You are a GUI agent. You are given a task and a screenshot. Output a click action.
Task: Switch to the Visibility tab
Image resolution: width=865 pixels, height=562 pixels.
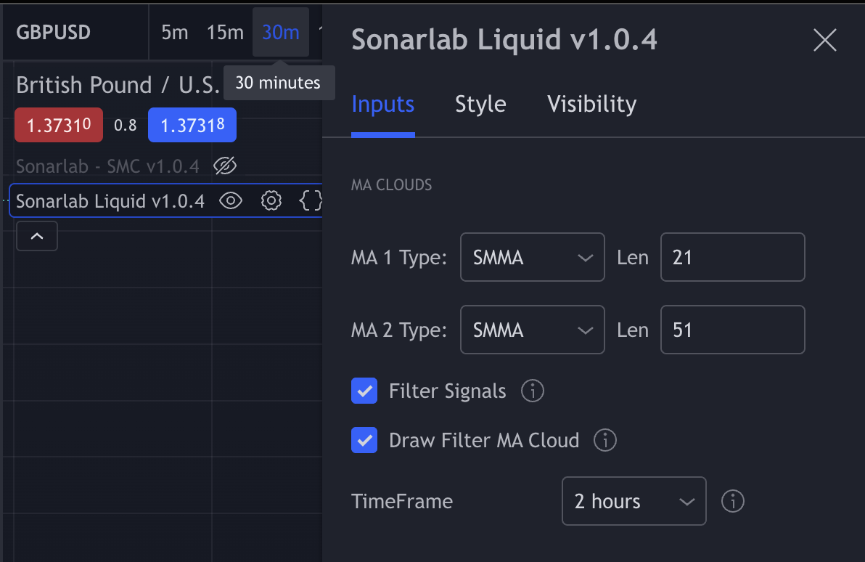(x=591, y=104)
